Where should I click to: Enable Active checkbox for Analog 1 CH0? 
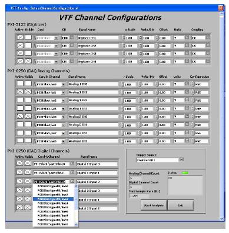(20, 84)
